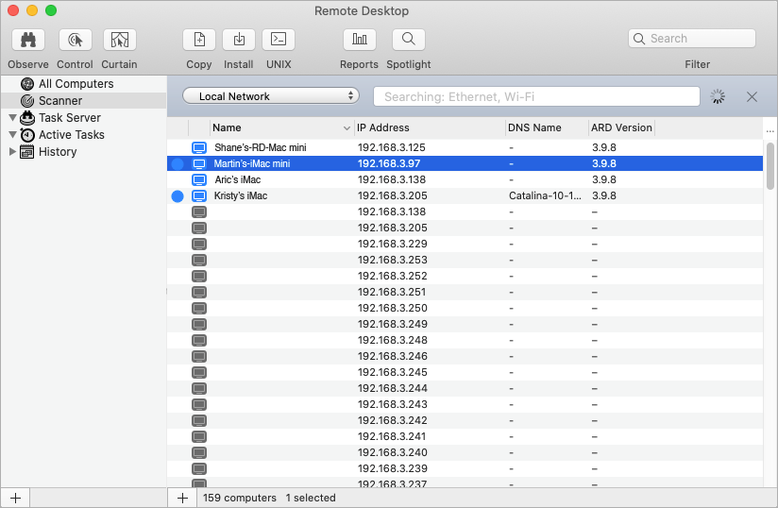Open the Local Network scanner dropdown

coord(271,96)
